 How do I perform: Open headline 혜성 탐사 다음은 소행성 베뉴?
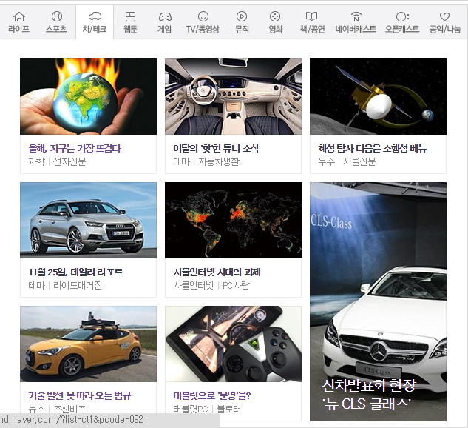(372, 148)
